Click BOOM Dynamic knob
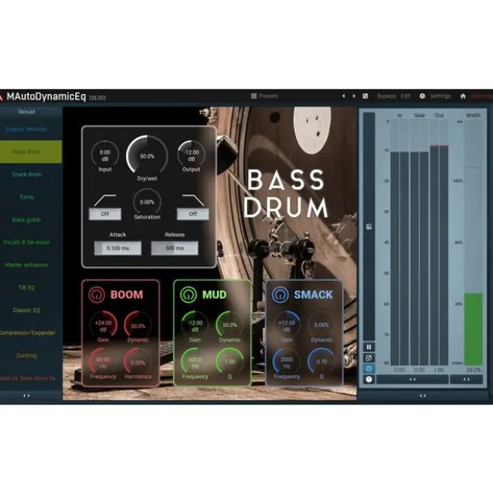The width and height of the screenshot is (493, 493). [x=138, y=325]
